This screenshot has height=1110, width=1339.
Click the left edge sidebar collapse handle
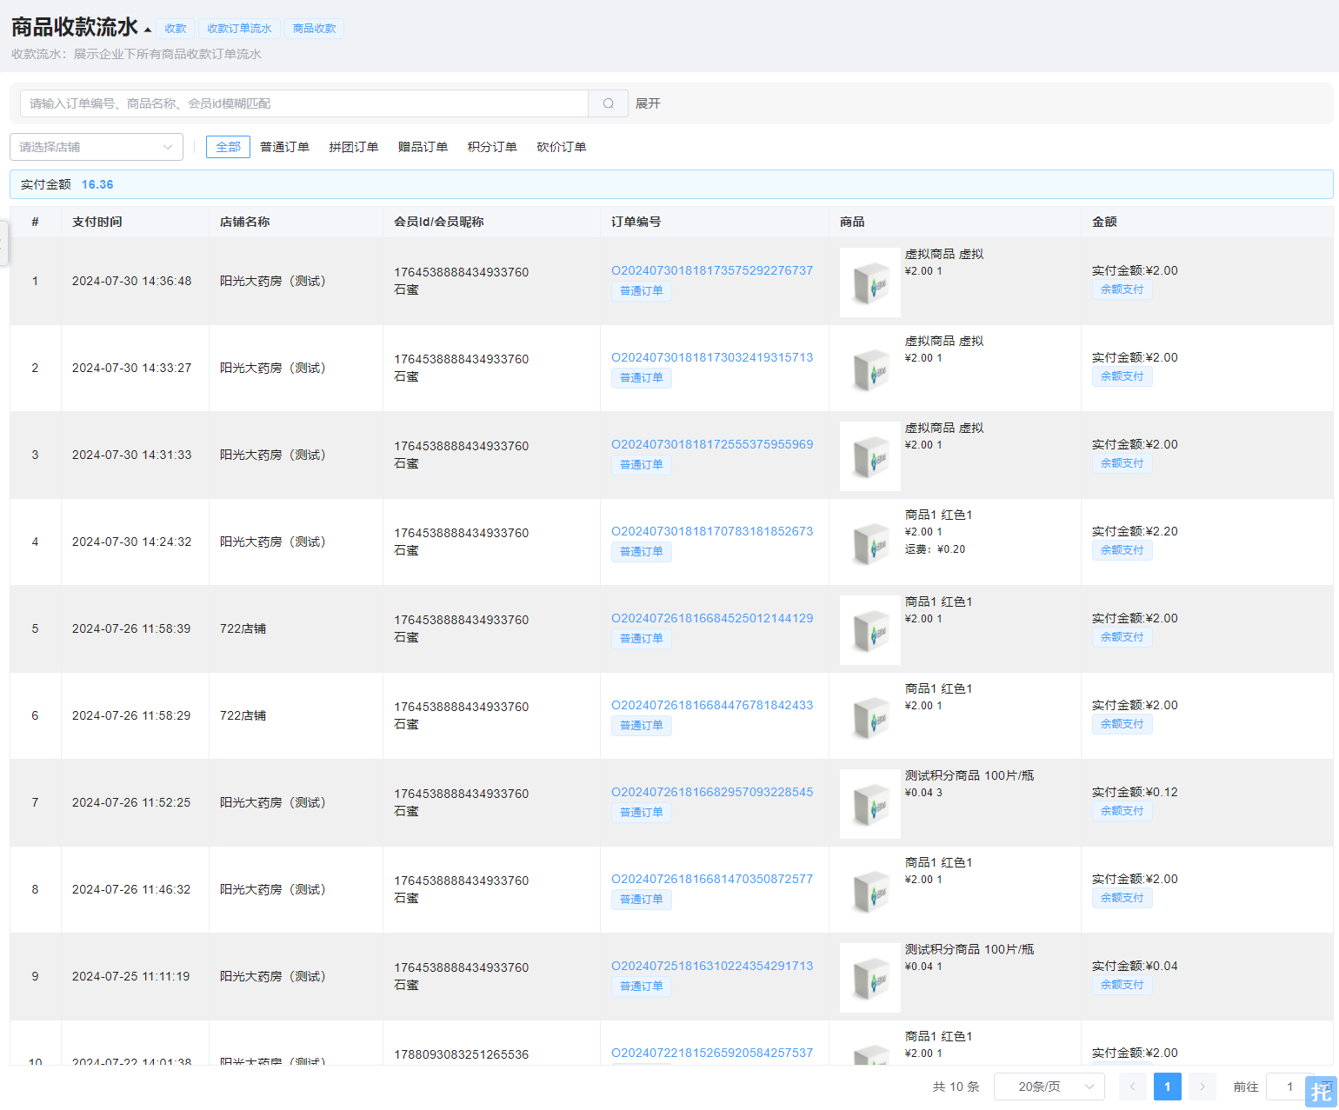coord(3,243)
